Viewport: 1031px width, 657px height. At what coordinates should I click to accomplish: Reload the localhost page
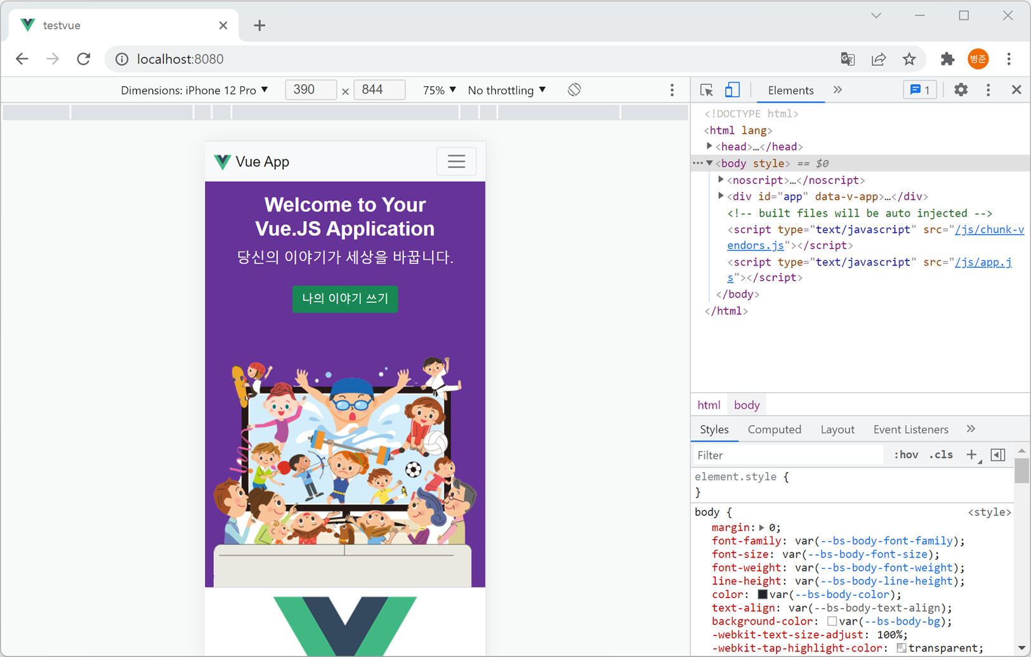tap(84, 59)
